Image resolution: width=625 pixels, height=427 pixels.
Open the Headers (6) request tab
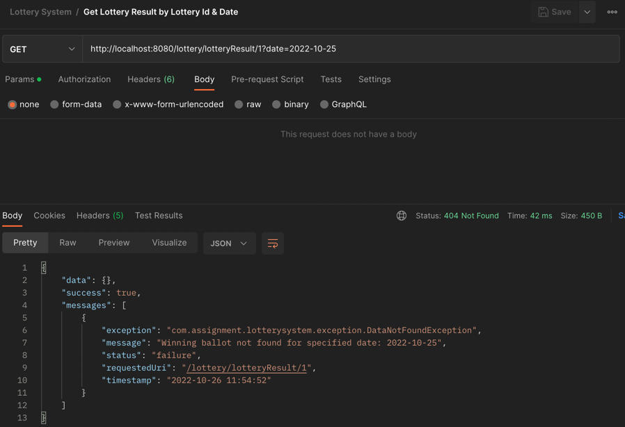tap(150, 79)
